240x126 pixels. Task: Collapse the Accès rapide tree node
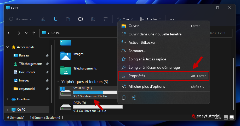7,47
